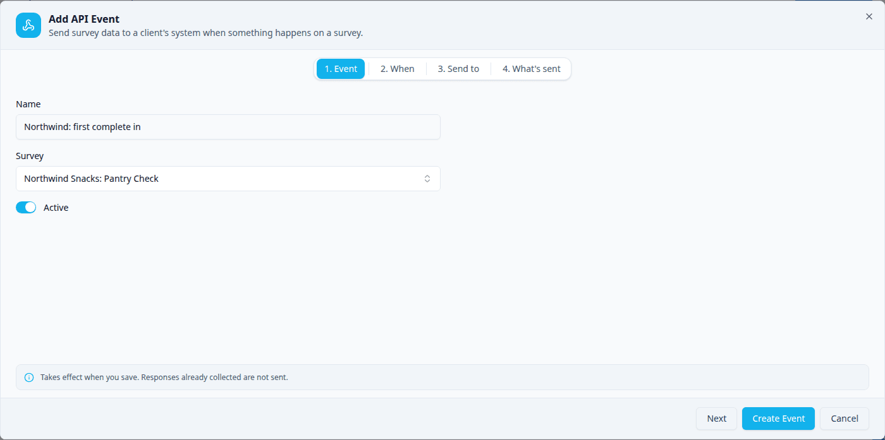The height and width of the screenshot is (440, 885).
Task: Click the webhook icon beside Add API Event
Action: coord(28,25)
